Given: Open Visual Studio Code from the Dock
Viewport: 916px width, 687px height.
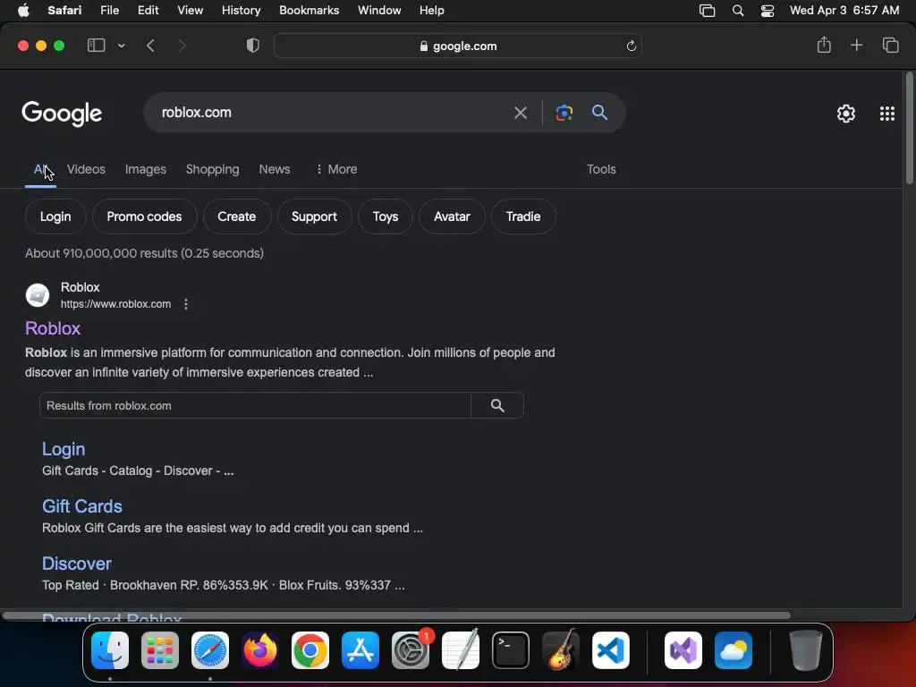Looking at the screenshot, I should tap(610, 650).
